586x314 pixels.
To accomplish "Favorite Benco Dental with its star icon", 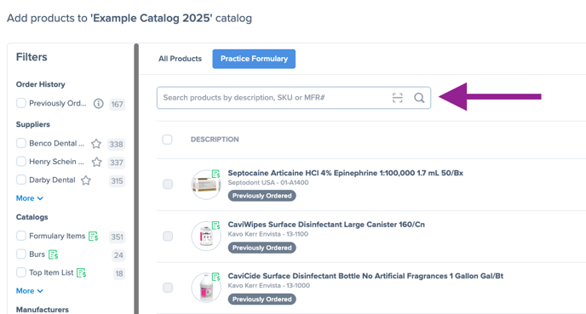I will [x=96, y=144].
